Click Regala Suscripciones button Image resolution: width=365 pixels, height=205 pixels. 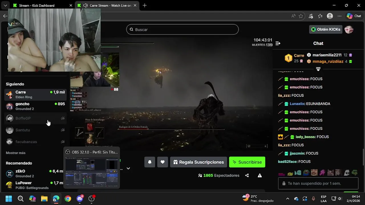(x=198, y=162)
